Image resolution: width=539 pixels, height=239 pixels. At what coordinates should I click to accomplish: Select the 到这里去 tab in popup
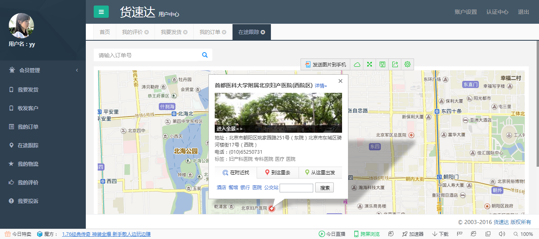point(278,173)
